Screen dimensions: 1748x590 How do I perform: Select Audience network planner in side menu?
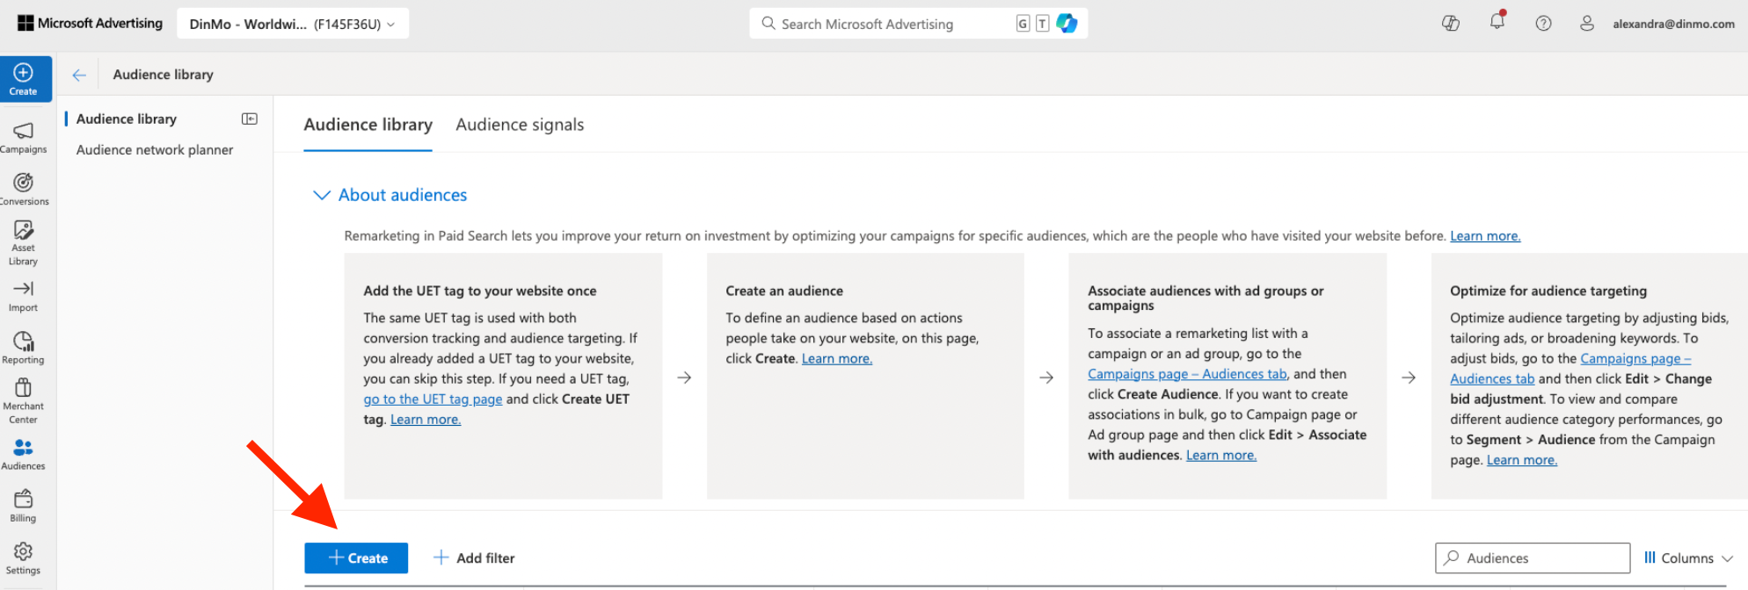155,150
